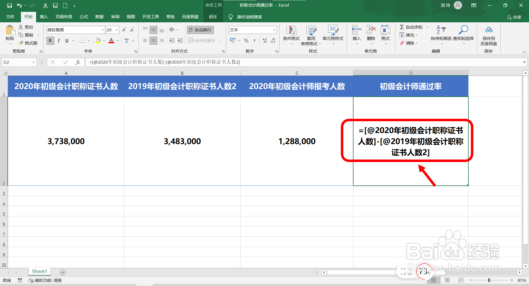Open the Name Box dropdown arrow
Image resolution: width=529 pixels, height=286 pixels.
click(33, 62)
